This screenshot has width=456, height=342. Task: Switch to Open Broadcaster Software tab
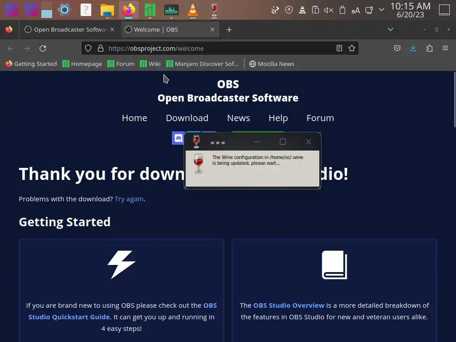coord(69,30)
